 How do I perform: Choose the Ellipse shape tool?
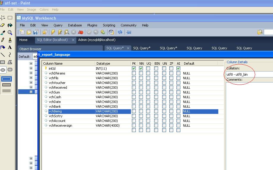click(x=3, y=70)
